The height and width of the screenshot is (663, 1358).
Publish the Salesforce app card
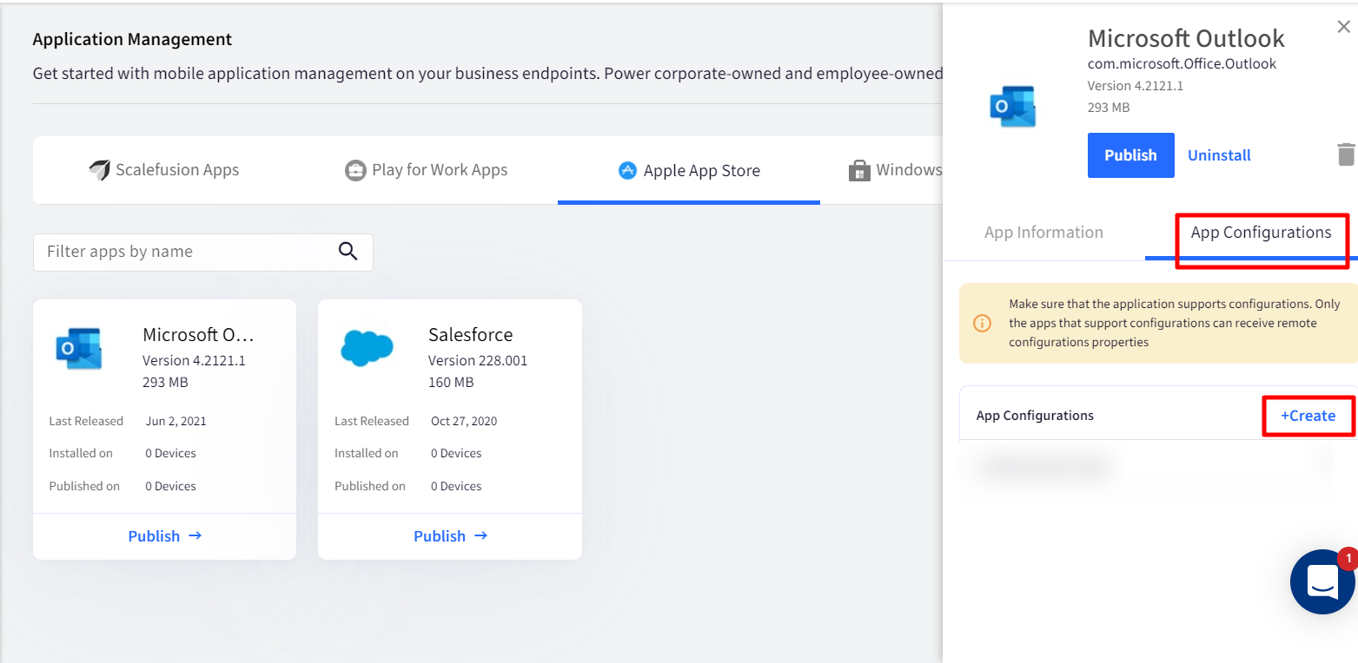[x=450, y=535]
